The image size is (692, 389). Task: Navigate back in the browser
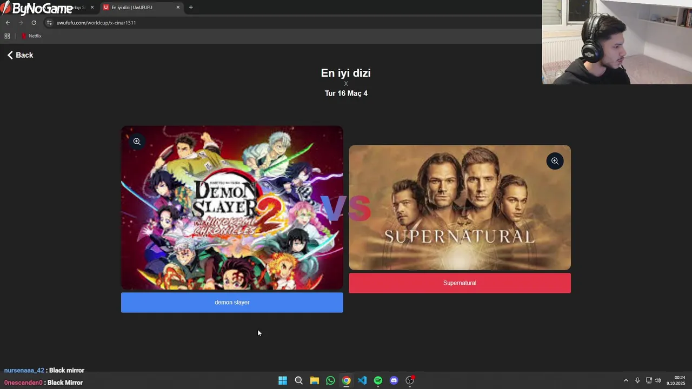[x=8, y=23]
